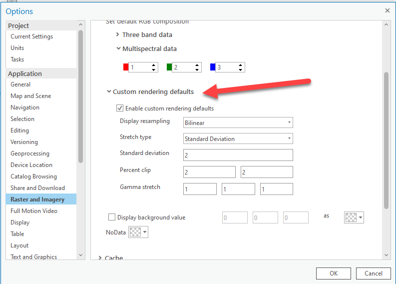Select Full Motion Video in sidebar
This screenshot has width=396, height=284.
pos(34,211)
